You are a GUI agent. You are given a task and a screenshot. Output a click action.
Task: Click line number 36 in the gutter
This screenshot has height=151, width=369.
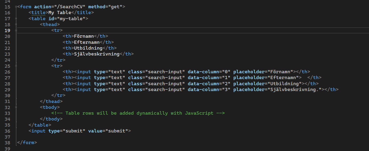7,131
